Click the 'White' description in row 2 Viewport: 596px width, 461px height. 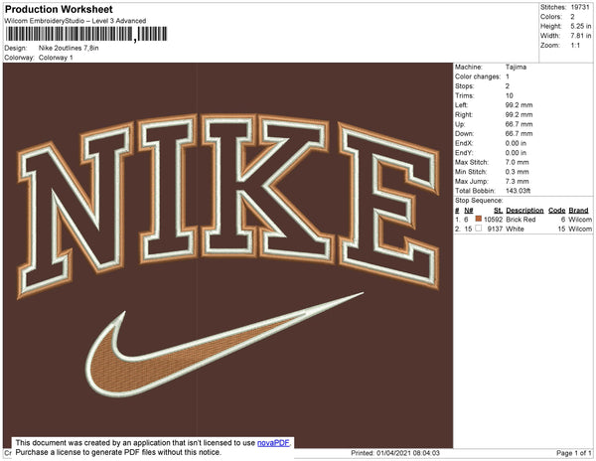[x=515, y=229]
